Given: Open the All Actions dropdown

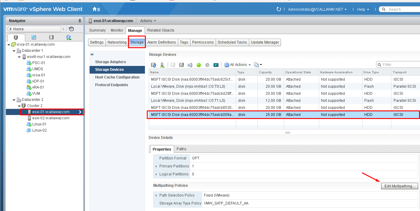Looking at the screenshot, I should click(238, 65).
